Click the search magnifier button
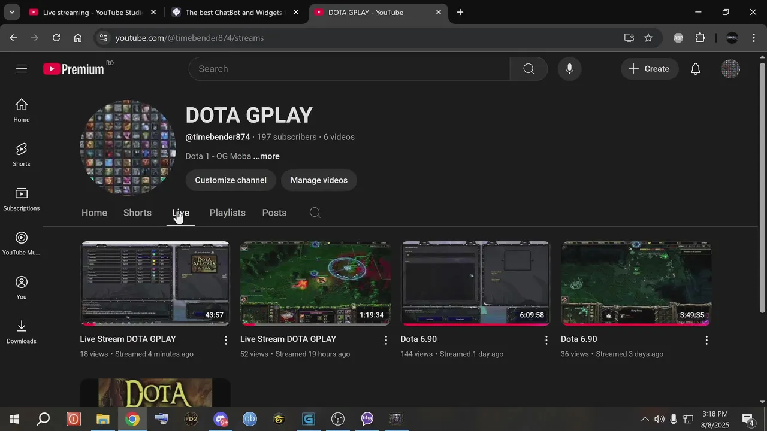 pos(529,69)
